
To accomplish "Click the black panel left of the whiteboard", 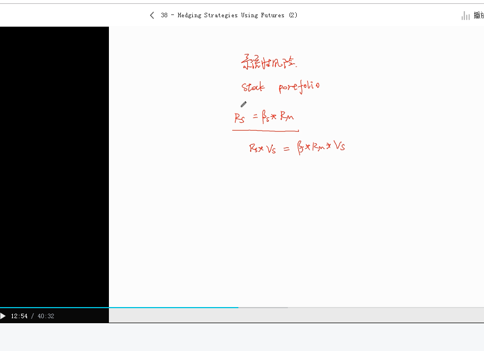I will tap(54, 167).
